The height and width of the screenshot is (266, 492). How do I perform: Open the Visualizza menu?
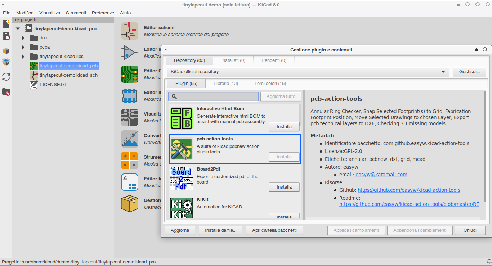(x=50, y=13)
